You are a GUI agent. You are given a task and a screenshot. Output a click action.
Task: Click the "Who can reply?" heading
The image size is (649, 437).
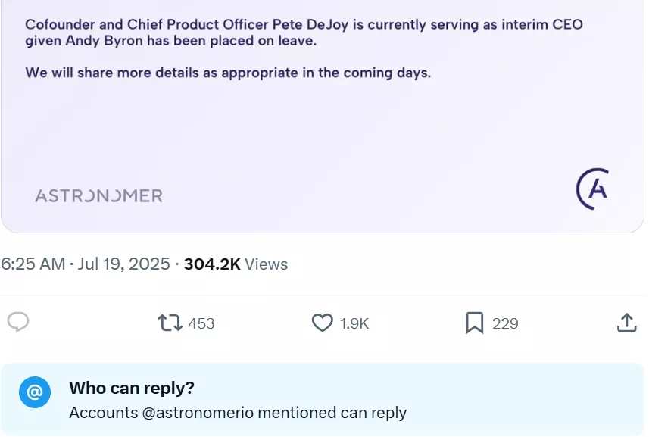click(132, 388)
